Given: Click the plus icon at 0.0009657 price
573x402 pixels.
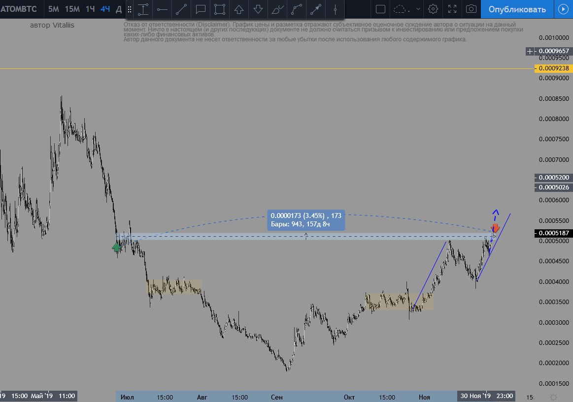Looking at the screenshot, I should [530, 52].
